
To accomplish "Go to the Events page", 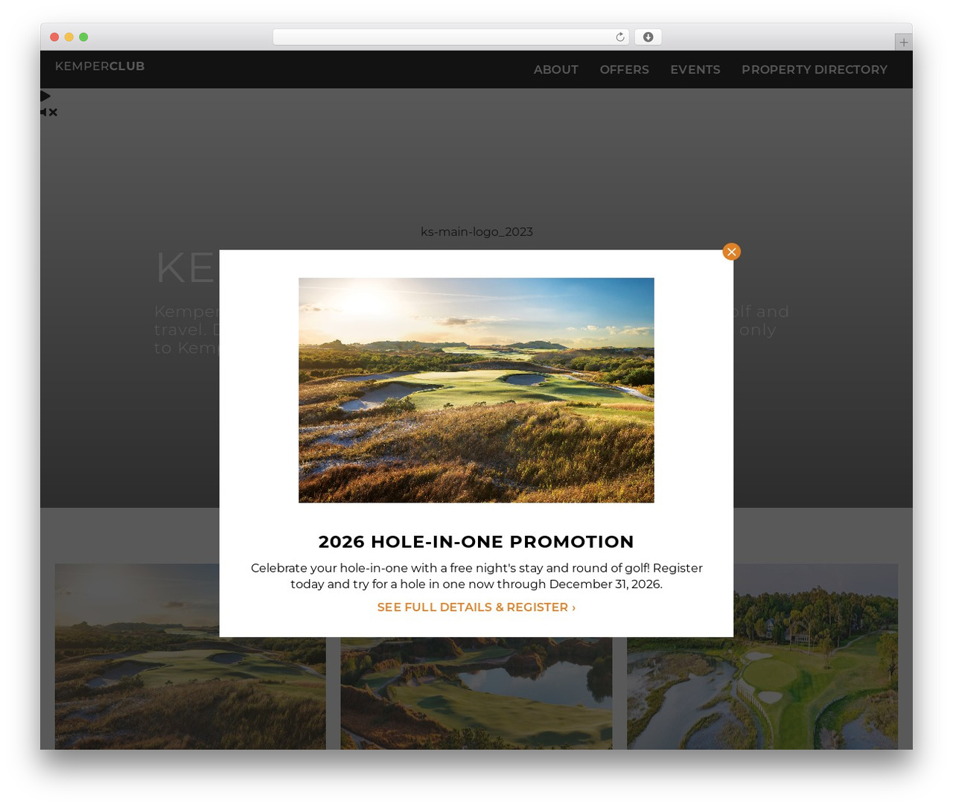I will click(695, 69).
